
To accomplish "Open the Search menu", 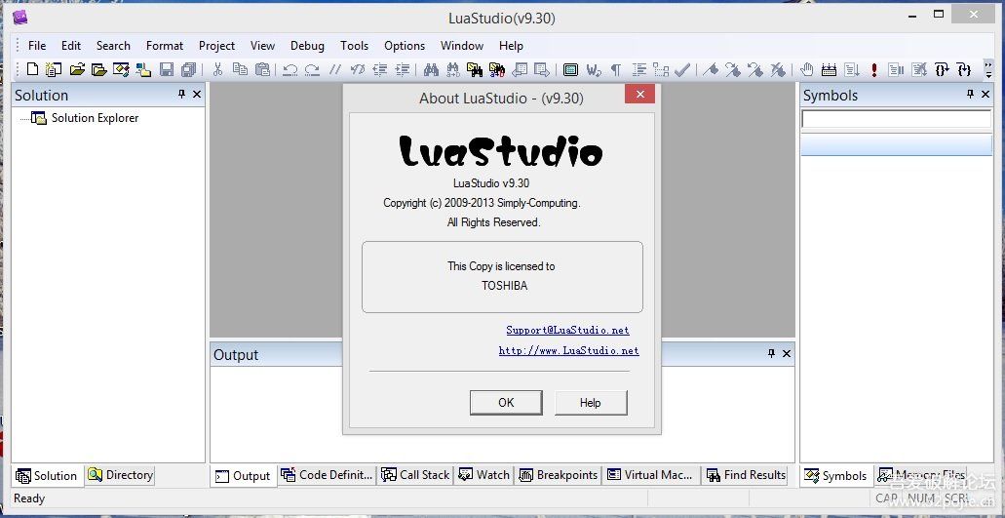I will click(x=113, y=46).
